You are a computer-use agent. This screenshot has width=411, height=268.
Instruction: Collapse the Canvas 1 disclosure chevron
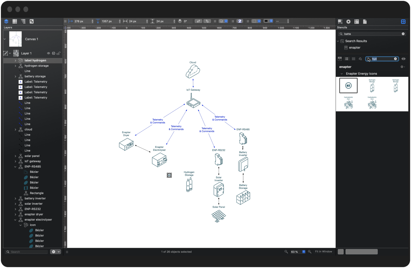pos(5,39)
